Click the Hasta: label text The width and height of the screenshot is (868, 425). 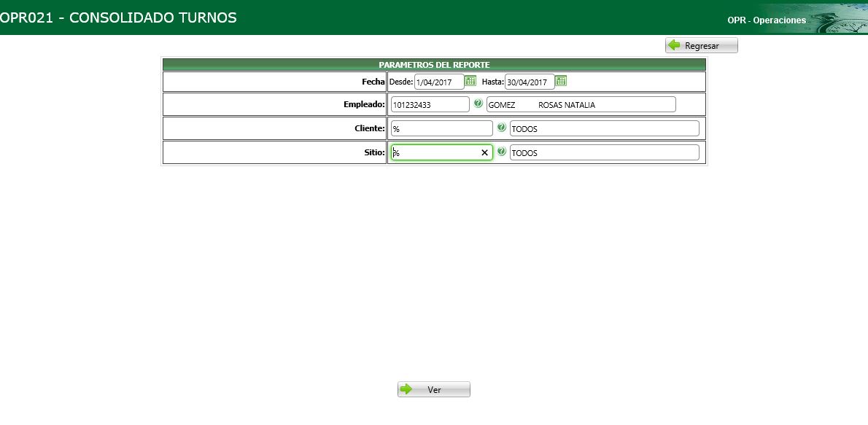pyautogui.click(x=492, y=82)
